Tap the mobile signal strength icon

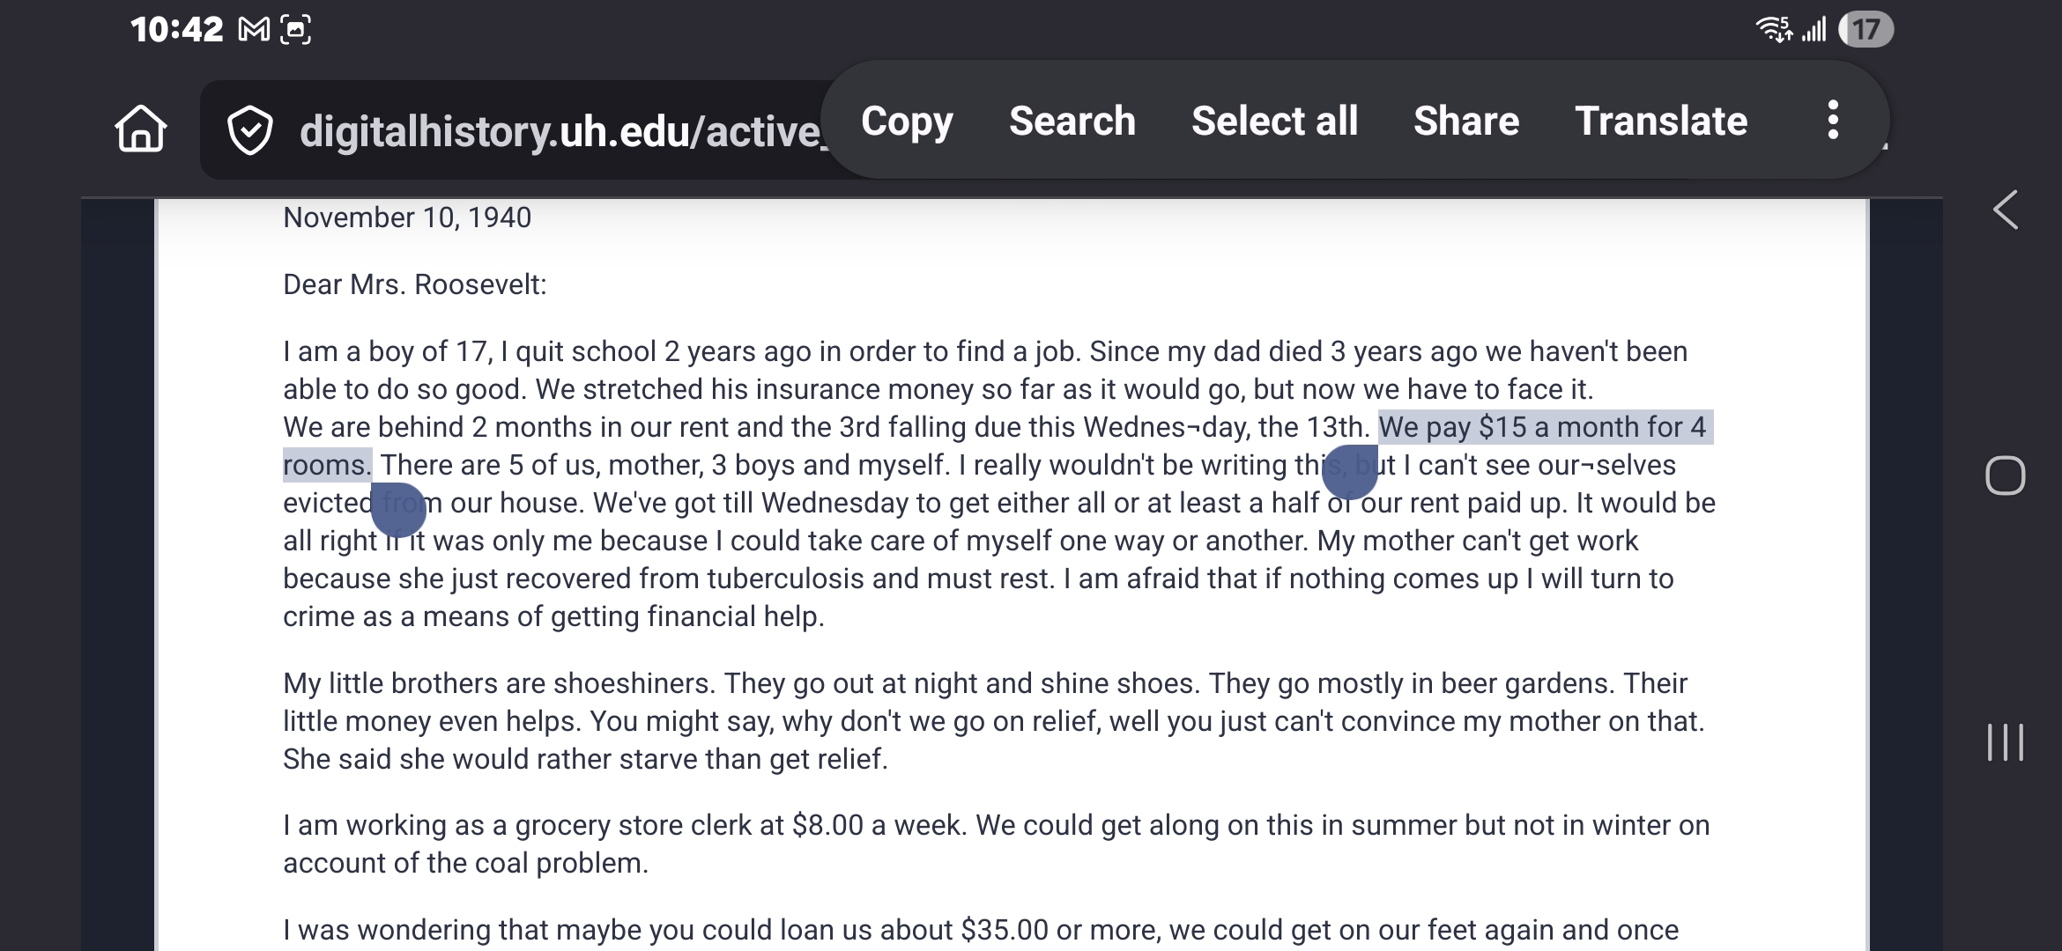tap(1814, 30)
